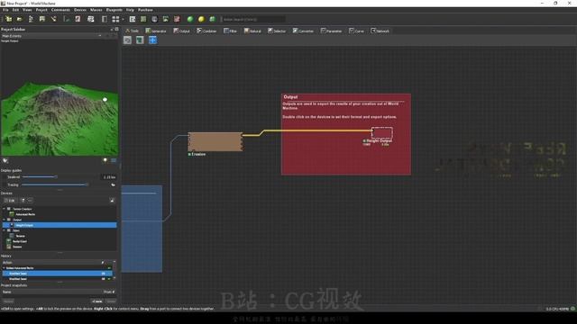The width and height of the screenshot is (577, 324).
Task: Select the Height Output node in graph
Action: (x=382, y=132)
